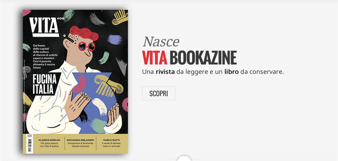Click the VITA BOOKAZINE headline
This screenshot has width=338, height=161.
click(x=189, y=58)
